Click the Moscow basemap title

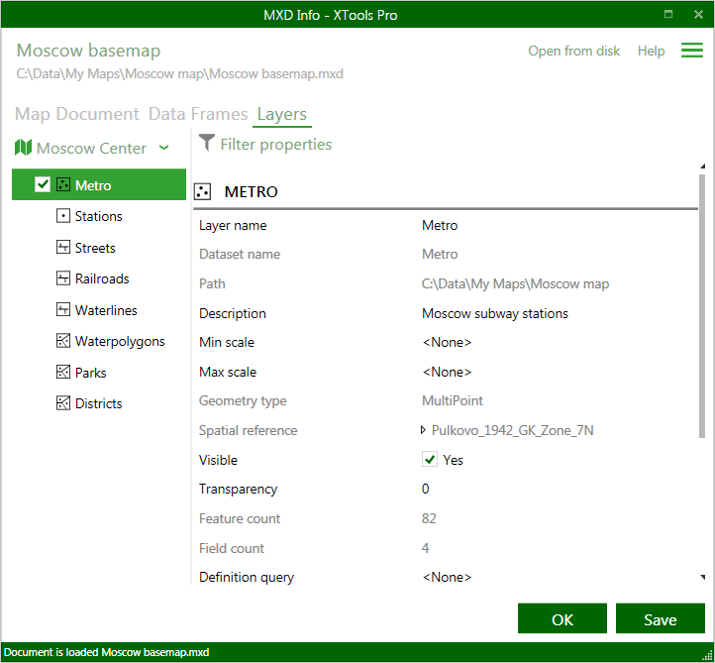88,51
